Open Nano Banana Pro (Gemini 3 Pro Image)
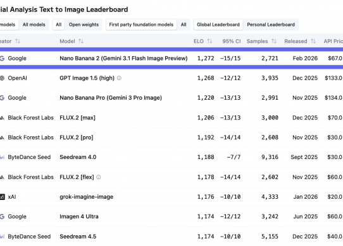343x246 pixels. 111,98
